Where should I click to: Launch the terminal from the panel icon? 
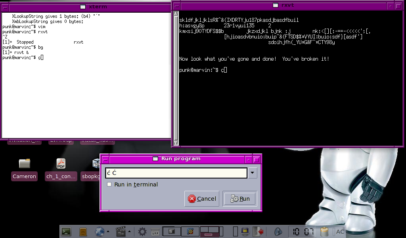[x=66, y=231]
